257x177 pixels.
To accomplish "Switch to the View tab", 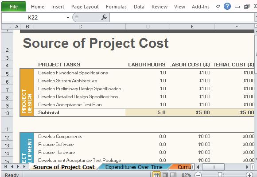I will [179, 7].
